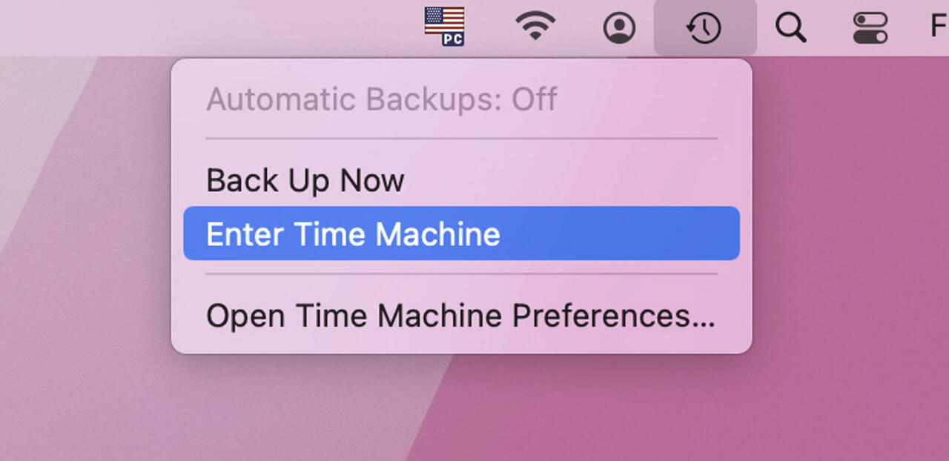Browse old backups via the highlighted entry
This screenshot has width=949, height=461.
(460, 234)
